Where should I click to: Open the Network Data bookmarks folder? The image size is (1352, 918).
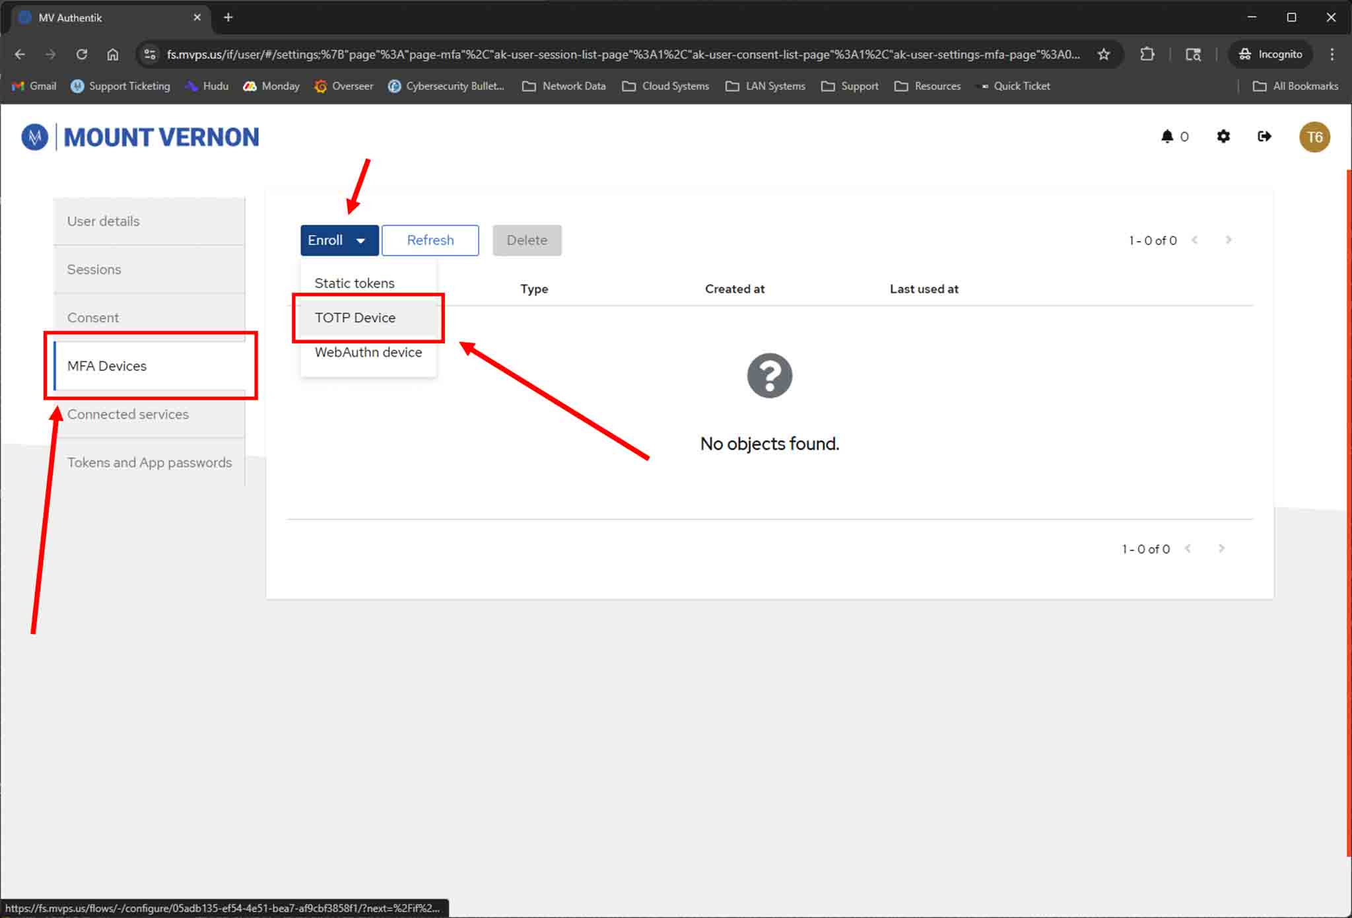pyautogui.click(x=564, y=86)
